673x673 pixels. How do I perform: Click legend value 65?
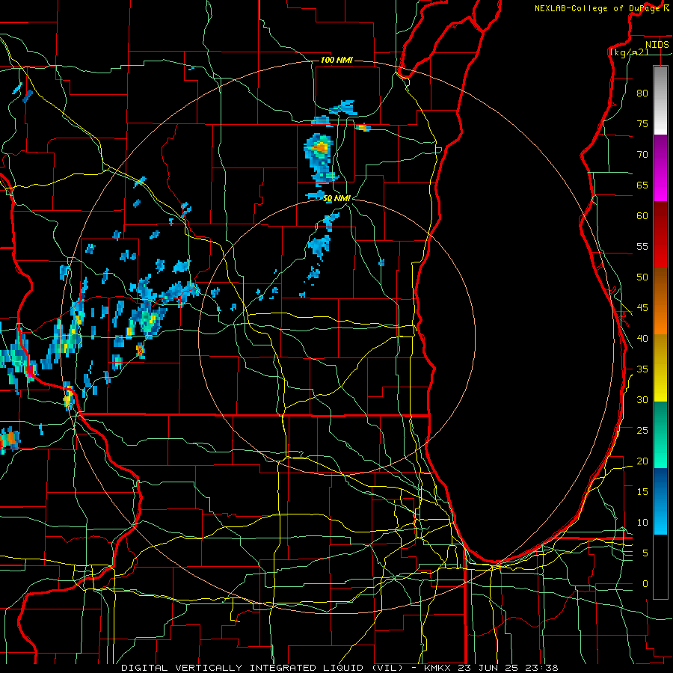(642, 185)
